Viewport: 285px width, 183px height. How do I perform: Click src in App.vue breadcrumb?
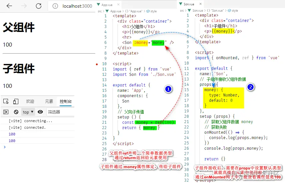pos(100,11)
